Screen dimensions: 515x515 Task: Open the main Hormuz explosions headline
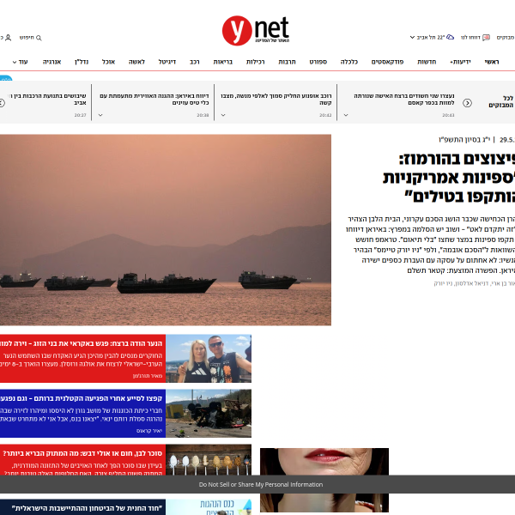(449, 178)
